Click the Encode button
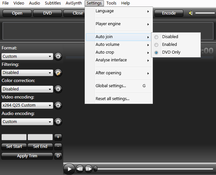This screenshot has height=175, width=216. [169, 13]
